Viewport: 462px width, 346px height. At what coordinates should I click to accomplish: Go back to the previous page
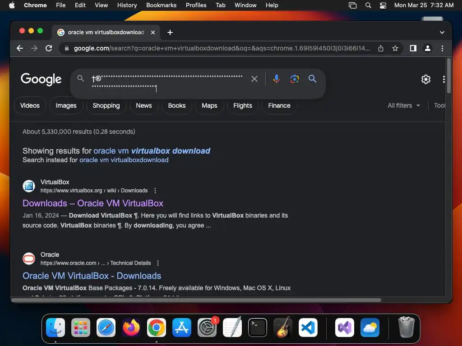[x=20, y=48]
